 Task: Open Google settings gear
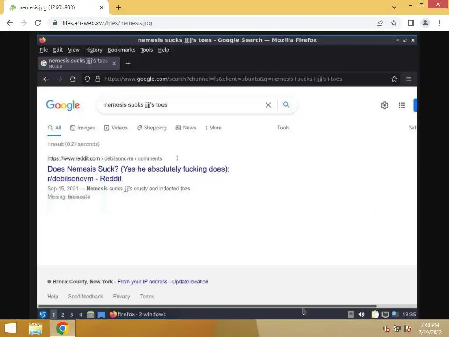point(385,105)
